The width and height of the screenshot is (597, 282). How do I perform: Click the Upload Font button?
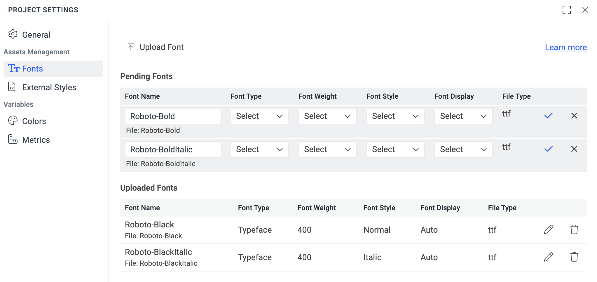(x=161, y=47)
